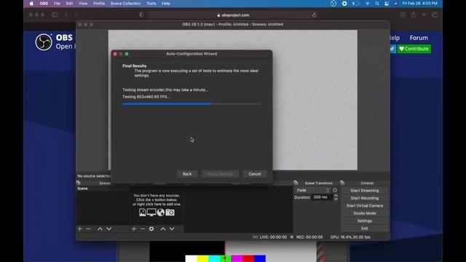Open the Scene Collection menu
Screen dimensions: 466x262
coord(125,4)
